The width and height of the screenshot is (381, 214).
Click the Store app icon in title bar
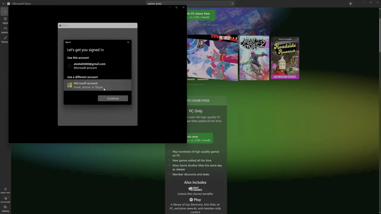9,4
